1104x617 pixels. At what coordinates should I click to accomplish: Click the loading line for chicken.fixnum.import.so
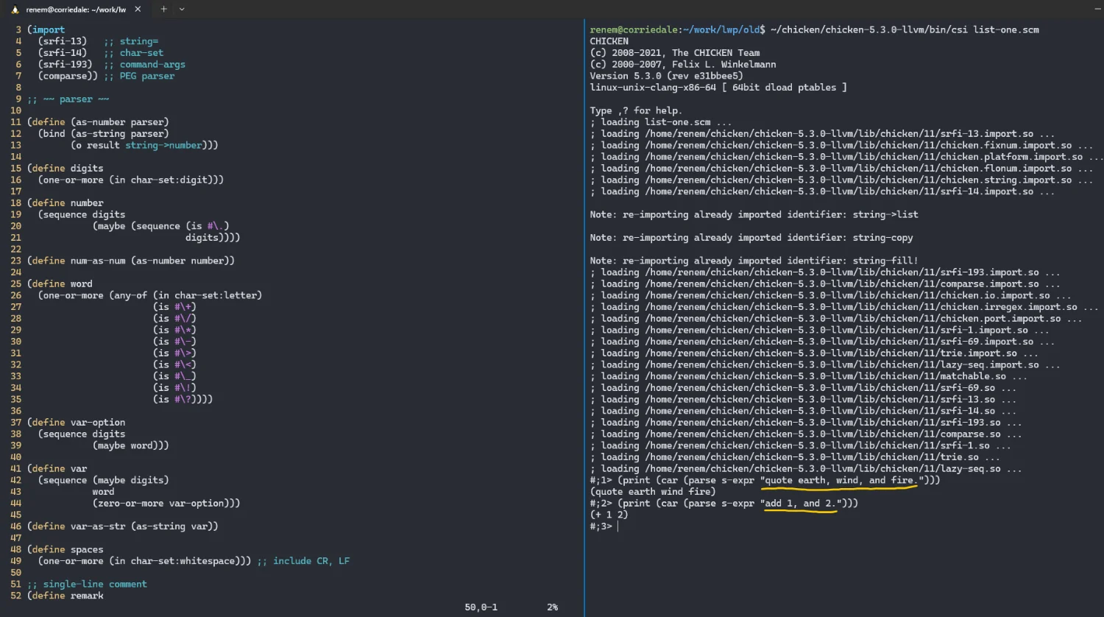[x=841, y=145]
